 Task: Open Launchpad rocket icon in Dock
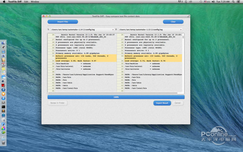coord(3,47)
